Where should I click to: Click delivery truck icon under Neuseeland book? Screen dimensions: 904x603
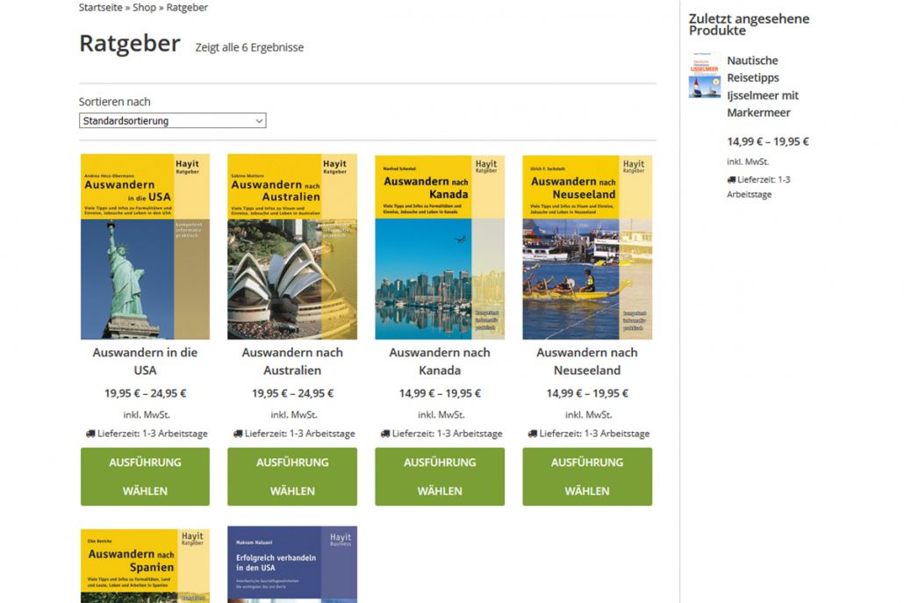click(x=533, y=434)
